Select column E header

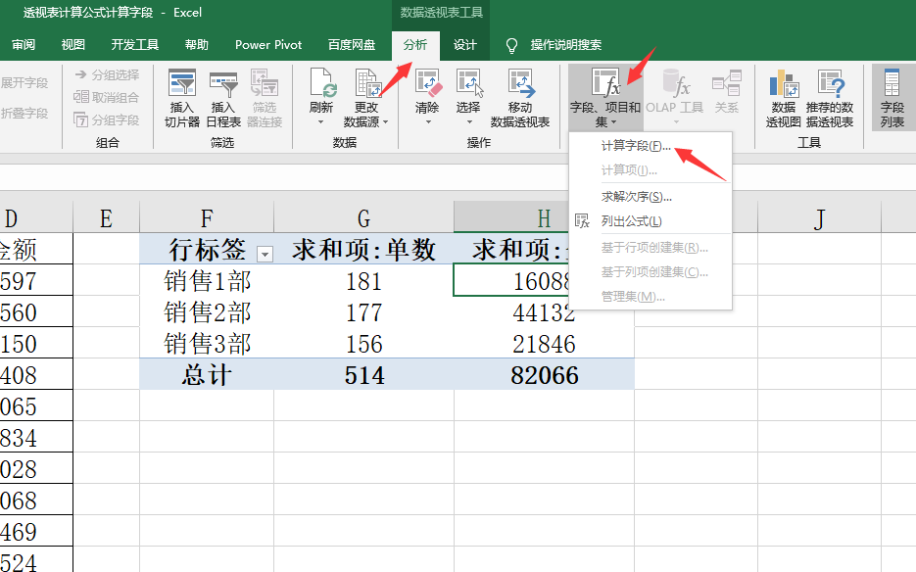click(x=106, y=218)
